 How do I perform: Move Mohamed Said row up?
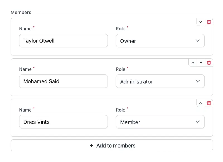pyautogui.click(x=193, y=63)
